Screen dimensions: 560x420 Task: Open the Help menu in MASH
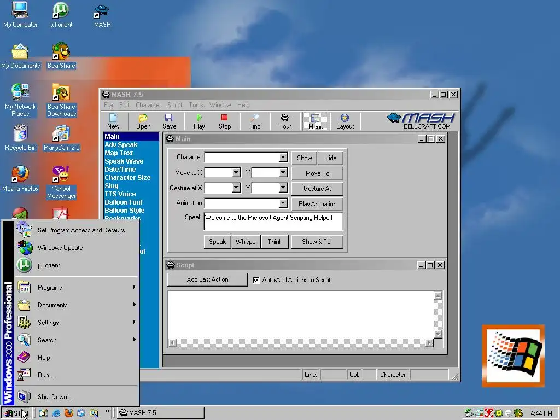[x=243, y=105]
